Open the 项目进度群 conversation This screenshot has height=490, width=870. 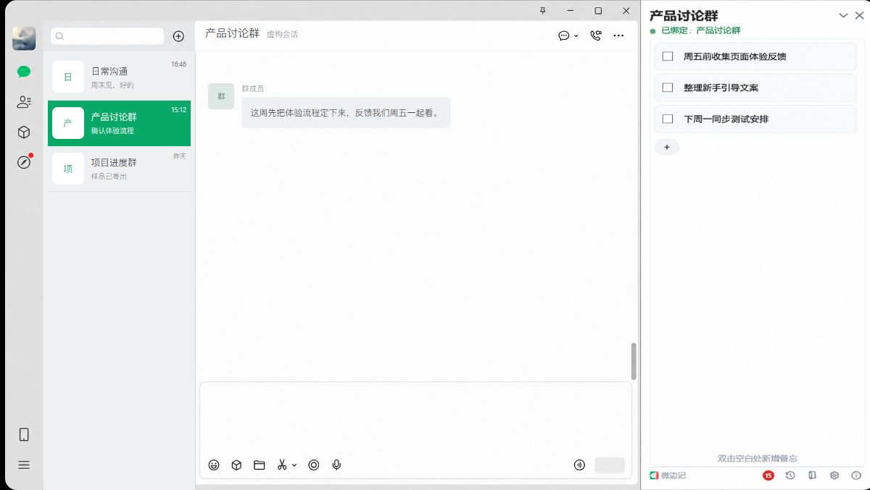120,169
